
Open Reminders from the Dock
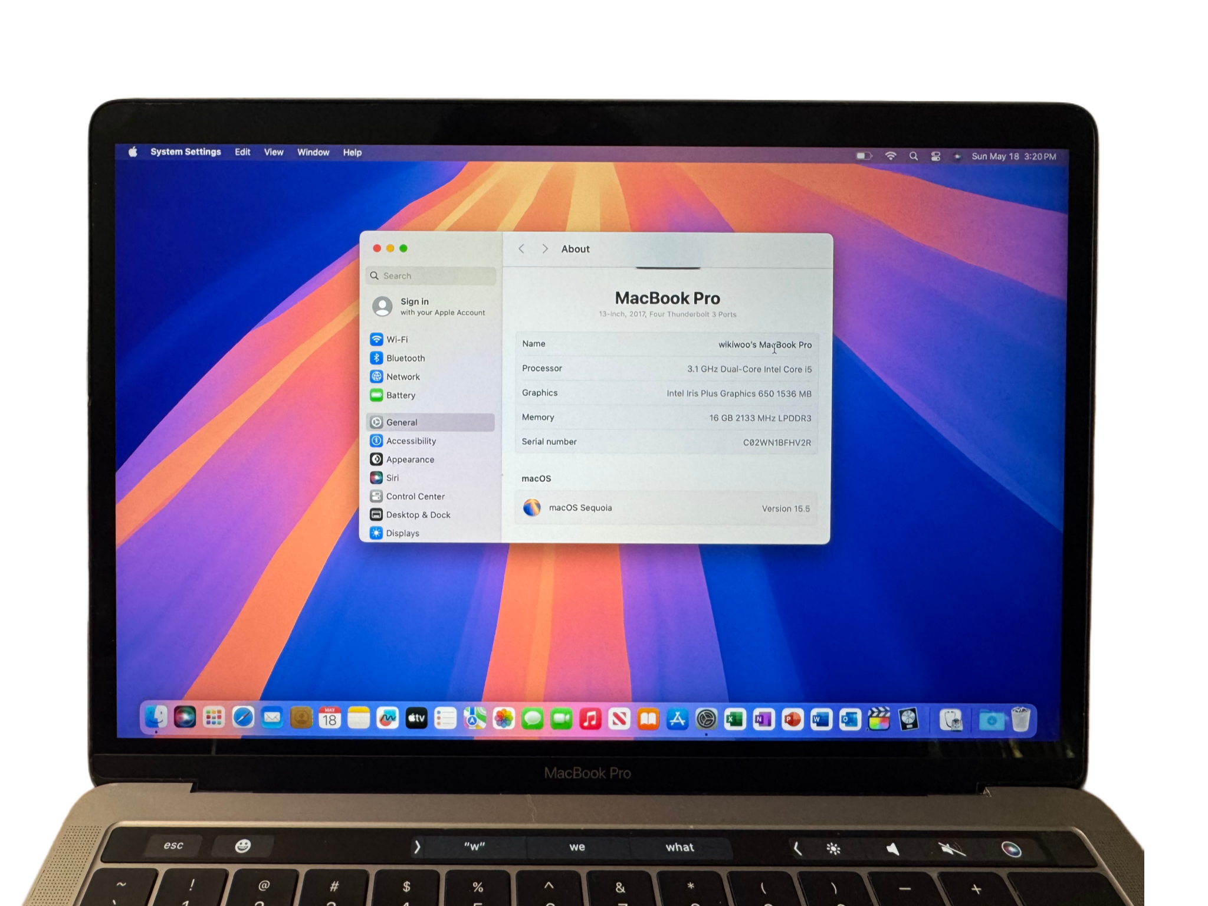click(445, 718)
